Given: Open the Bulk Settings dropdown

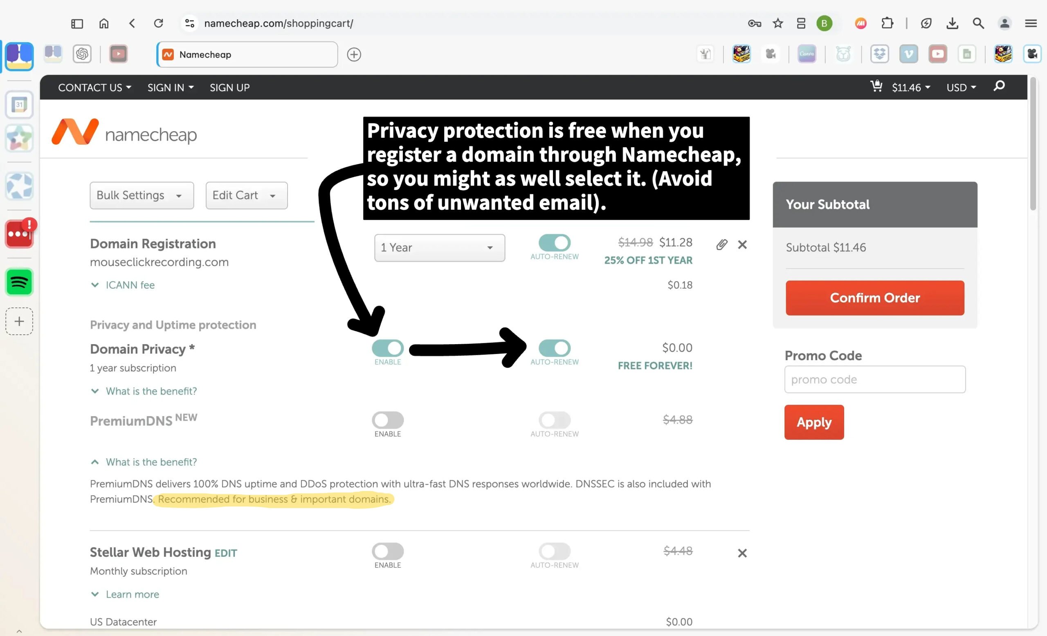Looking at the screenshot, I should coord(142,195).
